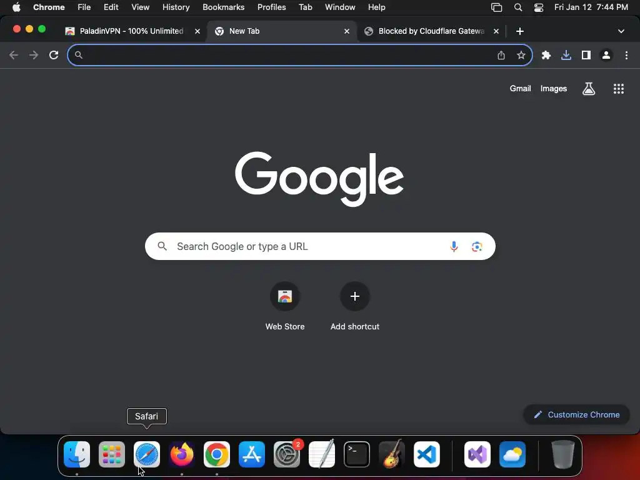Open the Edit menu
The width and height of the screenshot is (640, 480).
click(x=111, y=7)
